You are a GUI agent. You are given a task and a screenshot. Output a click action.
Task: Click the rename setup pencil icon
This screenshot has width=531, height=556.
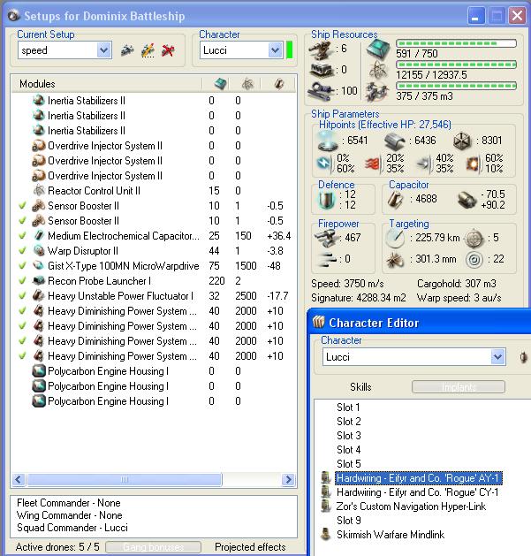[x=148, y=50]
